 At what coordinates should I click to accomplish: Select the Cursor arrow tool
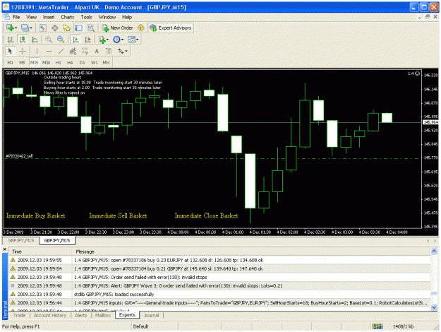(11, 52)
